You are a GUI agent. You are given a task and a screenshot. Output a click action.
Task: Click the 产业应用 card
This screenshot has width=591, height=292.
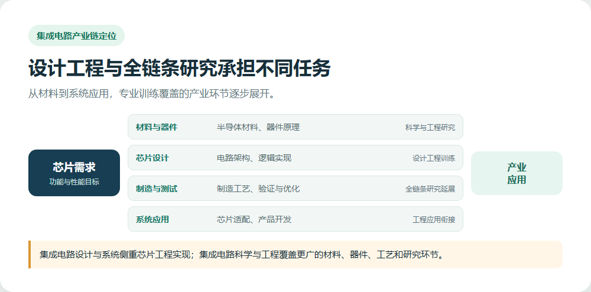[517, 173]
